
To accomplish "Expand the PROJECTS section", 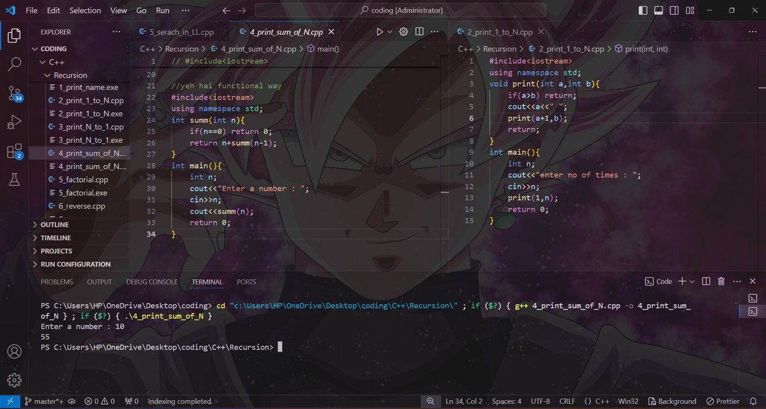I will coord(80,251).
